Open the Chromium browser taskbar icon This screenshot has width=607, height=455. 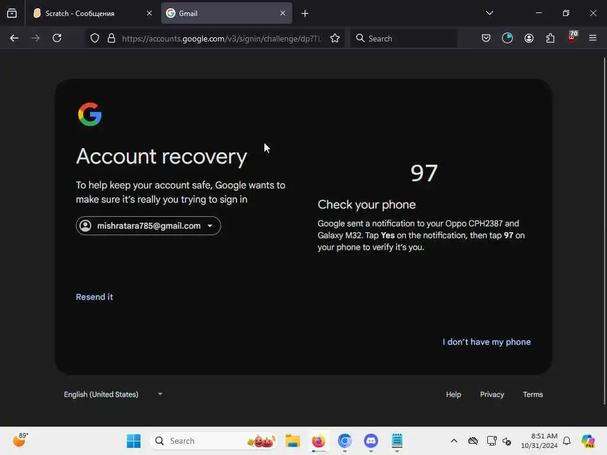[344, 441]
